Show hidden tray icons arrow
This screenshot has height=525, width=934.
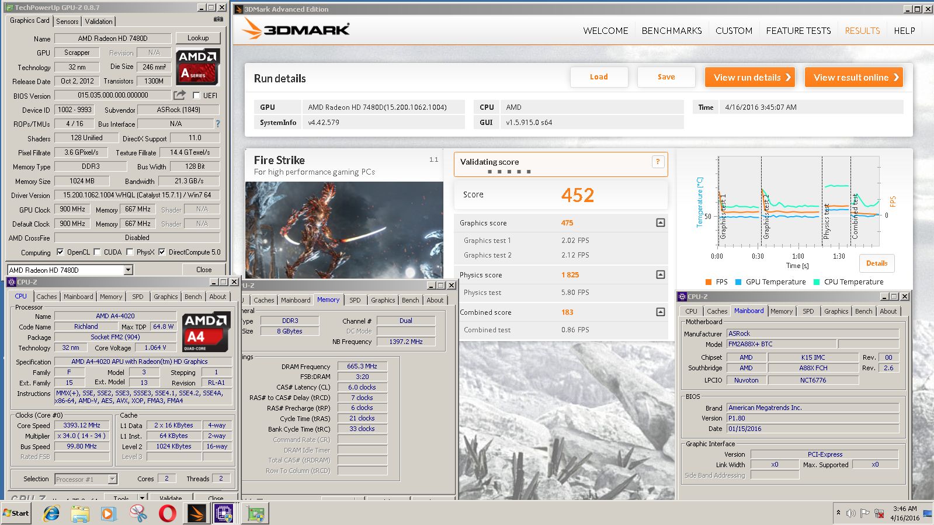point(838,513)
